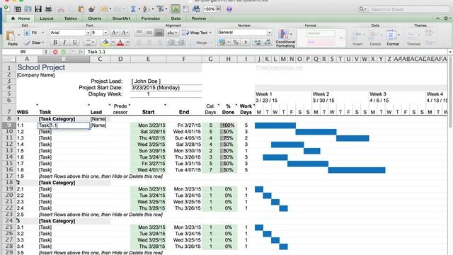Open the template gallery icon
Viewport: 453px width, 255px height.
(x=18, y=9)
